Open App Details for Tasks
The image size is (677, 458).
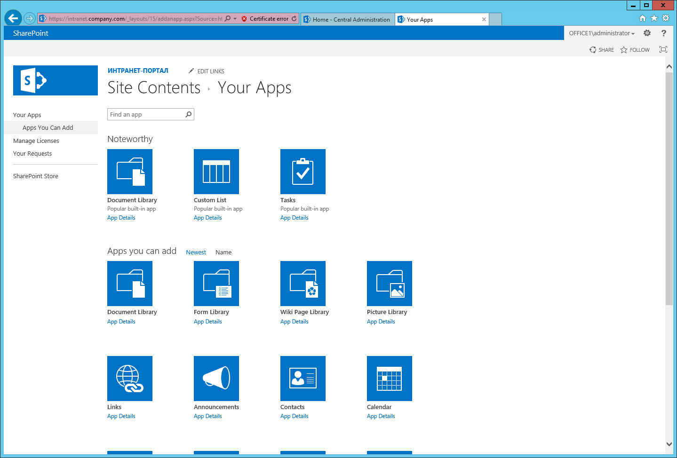pyautogui.click(x=295, y=218)
